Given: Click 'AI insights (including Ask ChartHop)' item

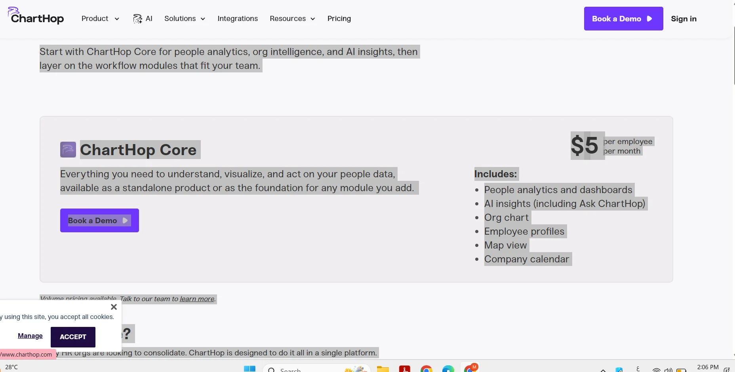Looking at the screenshot, I should tap(565, 203).
